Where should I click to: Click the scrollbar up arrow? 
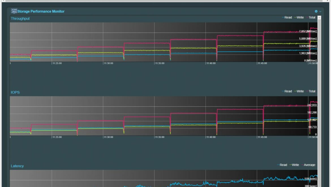[319, 18]
